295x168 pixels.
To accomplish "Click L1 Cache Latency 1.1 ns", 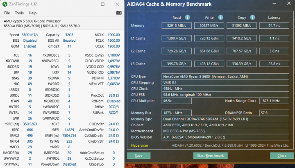I will tap(274, 38).
